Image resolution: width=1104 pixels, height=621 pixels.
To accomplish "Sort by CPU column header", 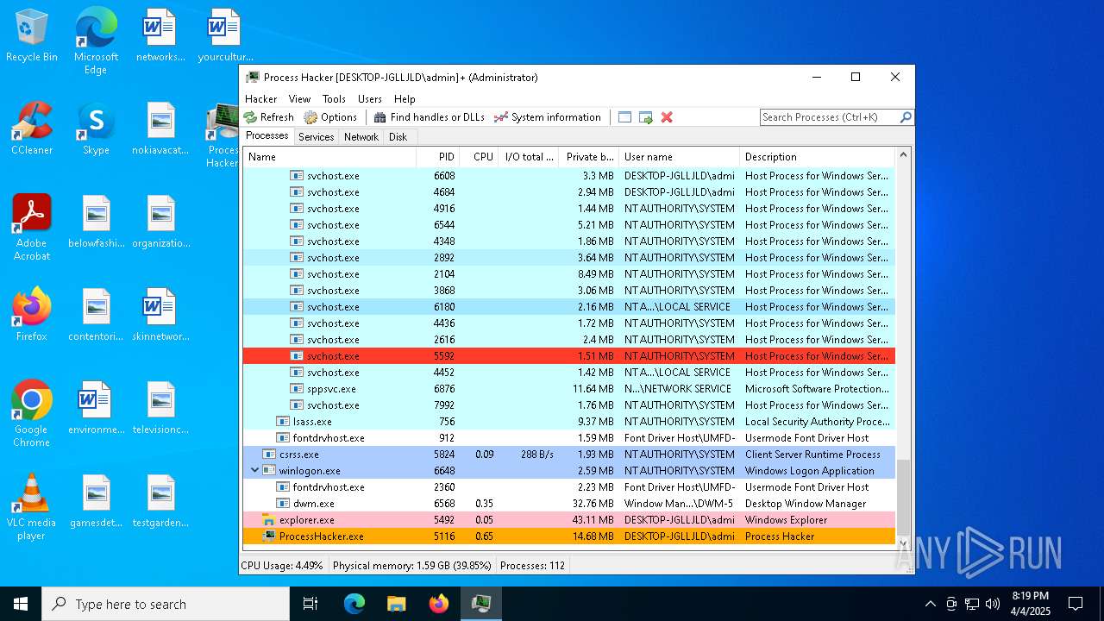I will point(480,157).
